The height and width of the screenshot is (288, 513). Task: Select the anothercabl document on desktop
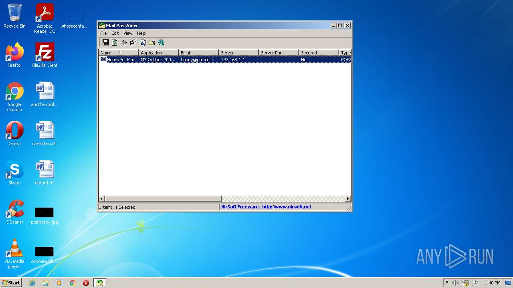[44, 94]
